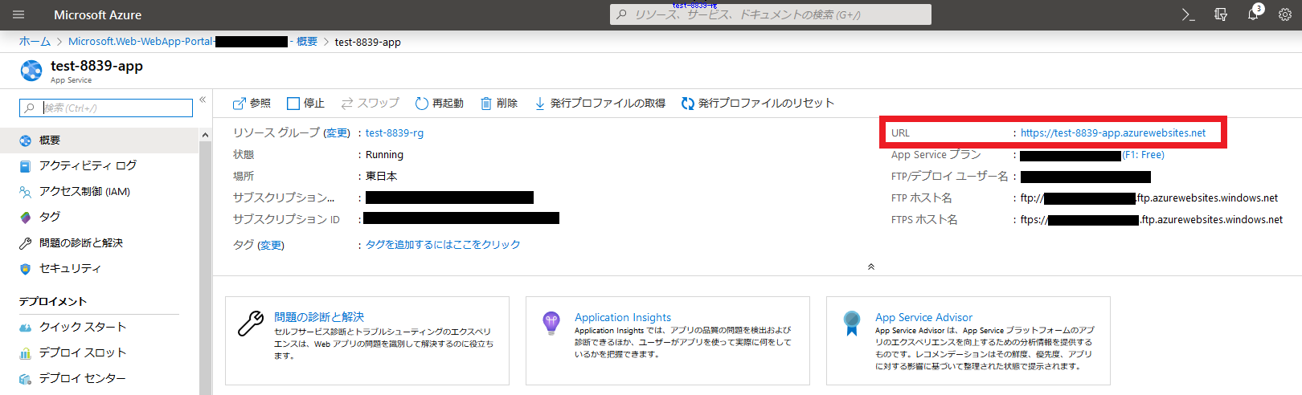Open the https://test-8839-app.azurewebsites.net URL
The image size is (1302, 395).
tap(1113, 133)
